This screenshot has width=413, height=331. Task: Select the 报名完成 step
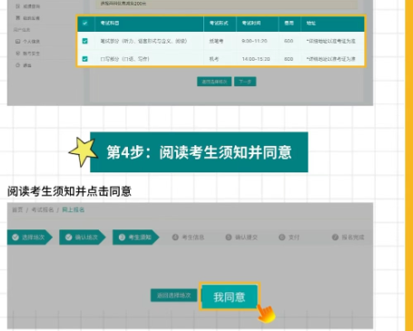tap(348, 238)
